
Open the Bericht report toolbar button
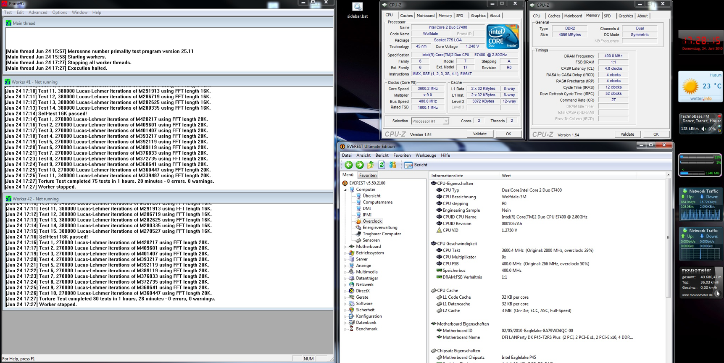[x=416, y=165]
